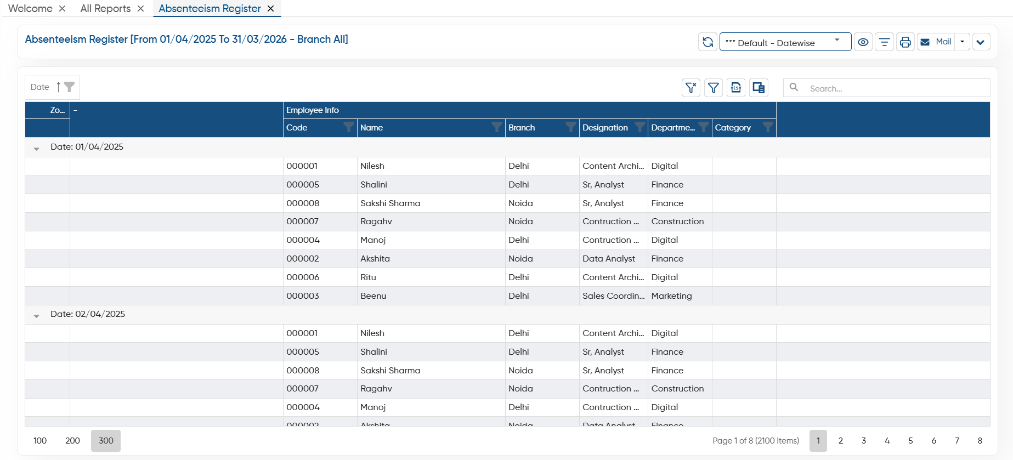Select the Beenu name cell
Viewport: 1013px width, 460px height.
[431, 296]
